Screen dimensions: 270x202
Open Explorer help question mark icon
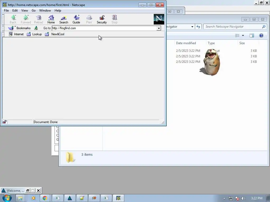[x=261, y=36]
